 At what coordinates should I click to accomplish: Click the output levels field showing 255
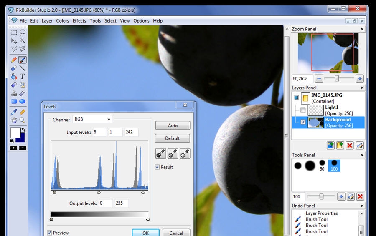pyautogui.click(x=122, y=203)
